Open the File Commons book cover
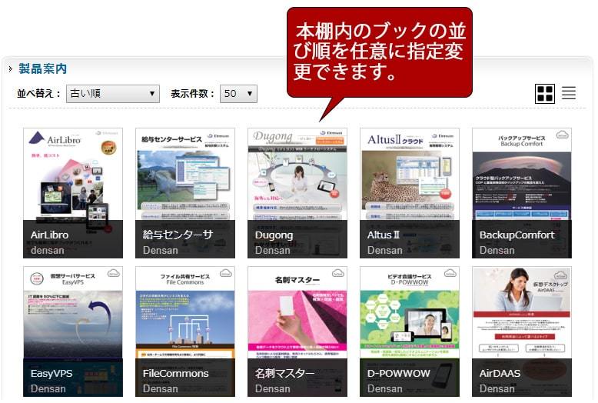 tap(185, 331)
